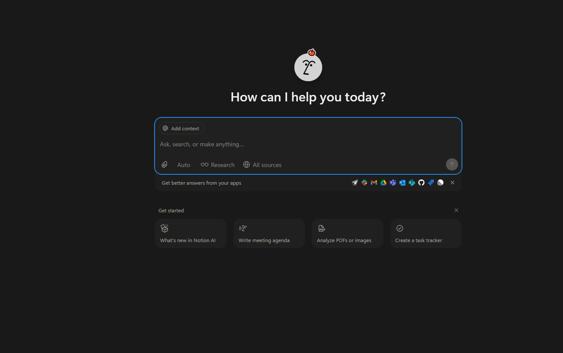Image resolution: width=563 pixels, height=353 pixels.
Task: Click the Gmail app icon
Action: [374, 183]
